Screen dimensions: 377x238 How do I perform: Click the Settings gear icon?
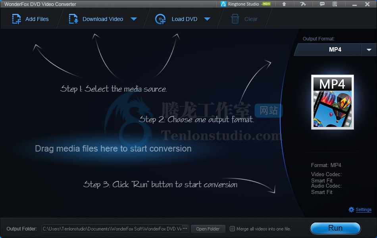click(x=351, y=209)
